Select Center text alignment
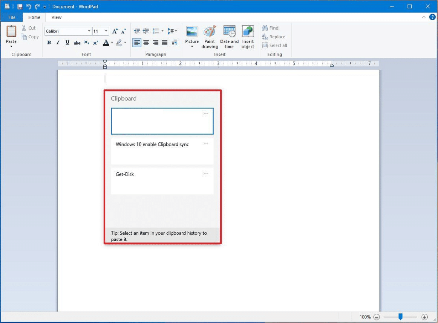 pos(146,42)
